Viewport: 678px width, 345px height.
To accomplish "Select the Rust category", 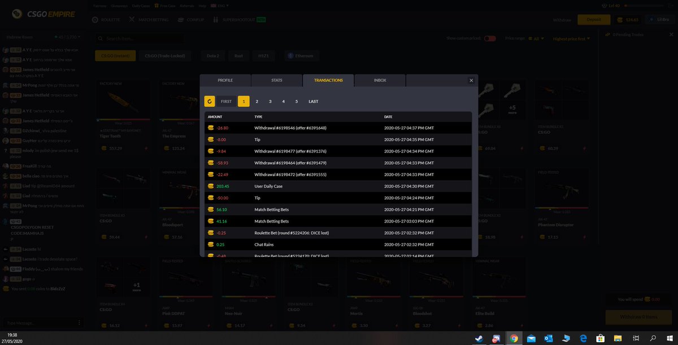I will click(x=239, y=56).
